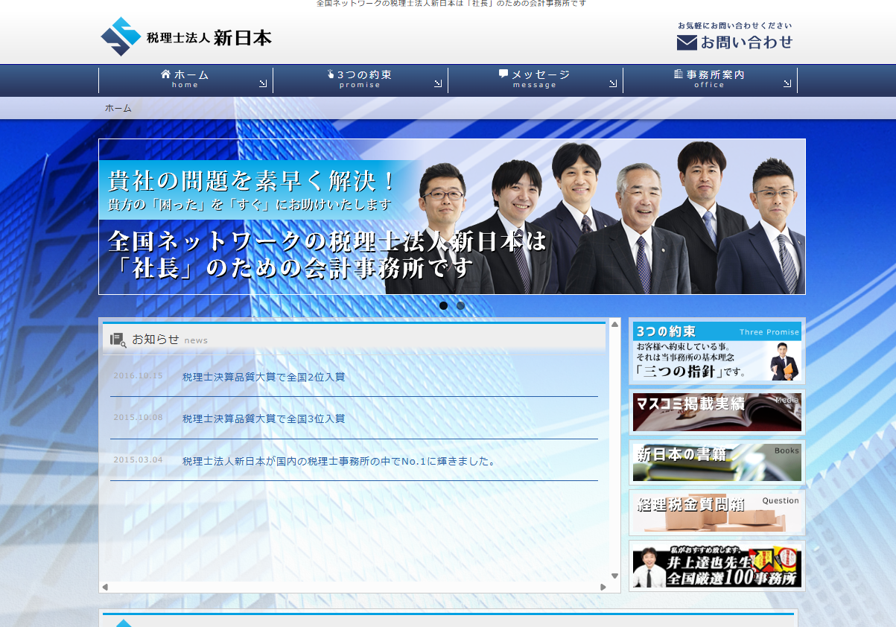Screen dimensions: 896x627
Task: Click the arrow icon on the 3つの約束 nav item
Action: tap(438, 83)
